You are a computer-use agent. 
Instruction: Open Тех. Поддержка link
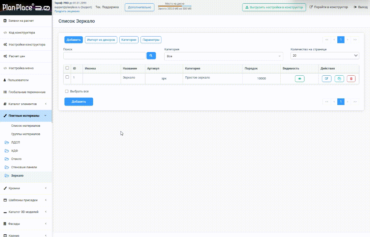(x=107, y=7)
